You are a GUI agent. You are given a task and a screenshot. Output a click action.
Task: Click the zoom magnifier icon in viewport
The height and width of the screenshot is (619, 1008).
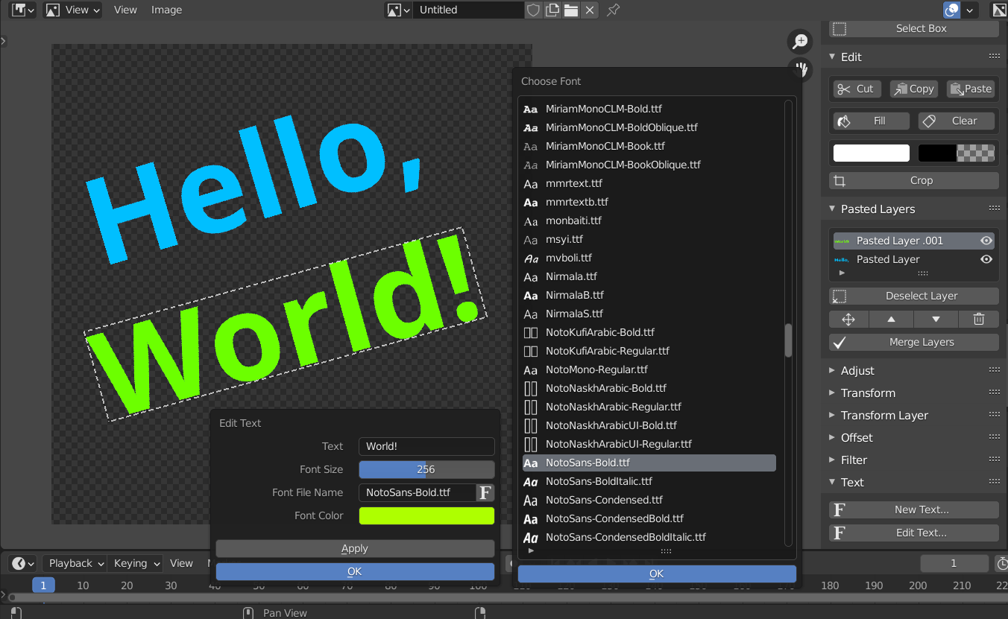800,42
